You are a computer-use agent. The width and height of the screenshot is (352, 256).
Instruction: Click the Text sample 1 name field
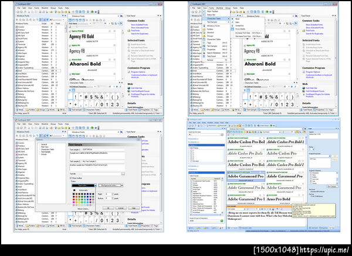point(103,150)
